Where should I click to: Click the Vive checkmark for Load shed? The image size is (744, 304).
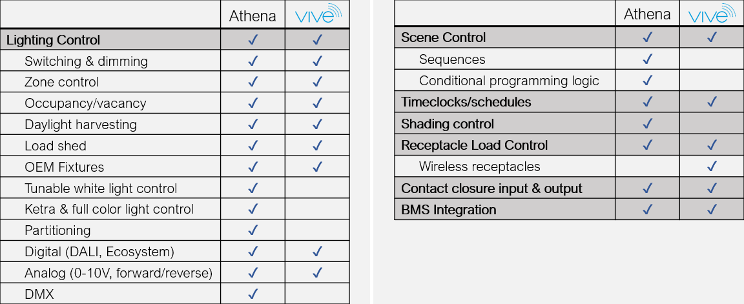pyautogui.click(x=317, y=146)
